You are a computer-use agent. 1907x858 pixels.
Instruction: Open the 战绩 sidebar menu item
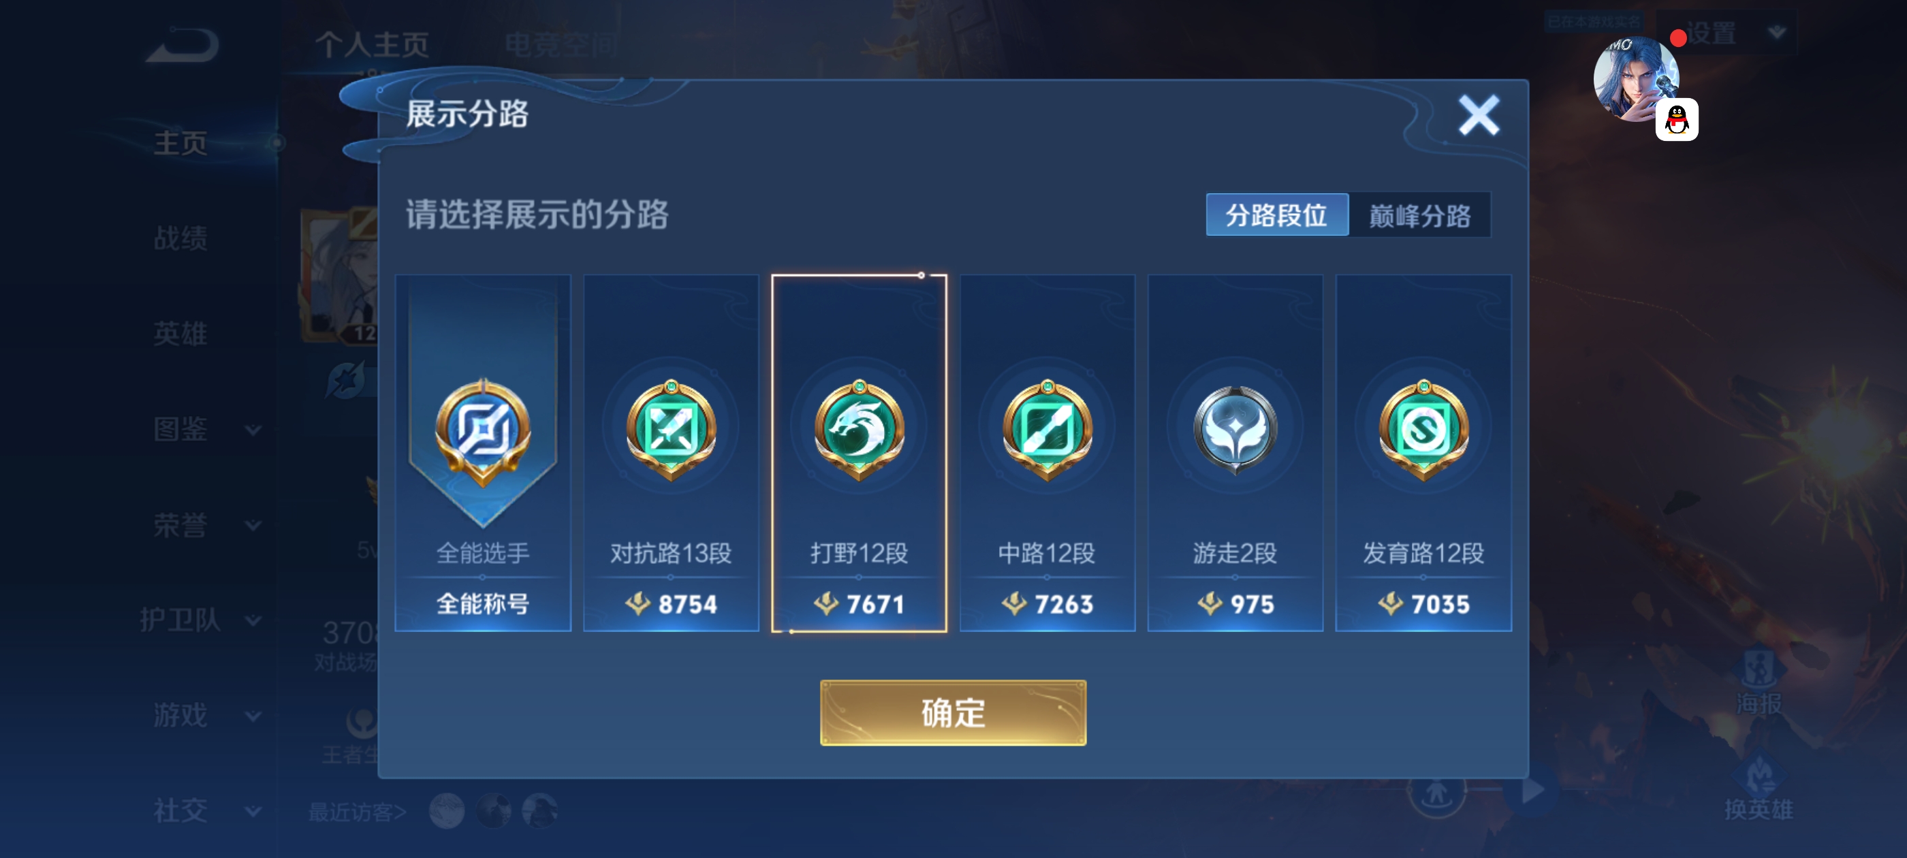click(180, 238)
